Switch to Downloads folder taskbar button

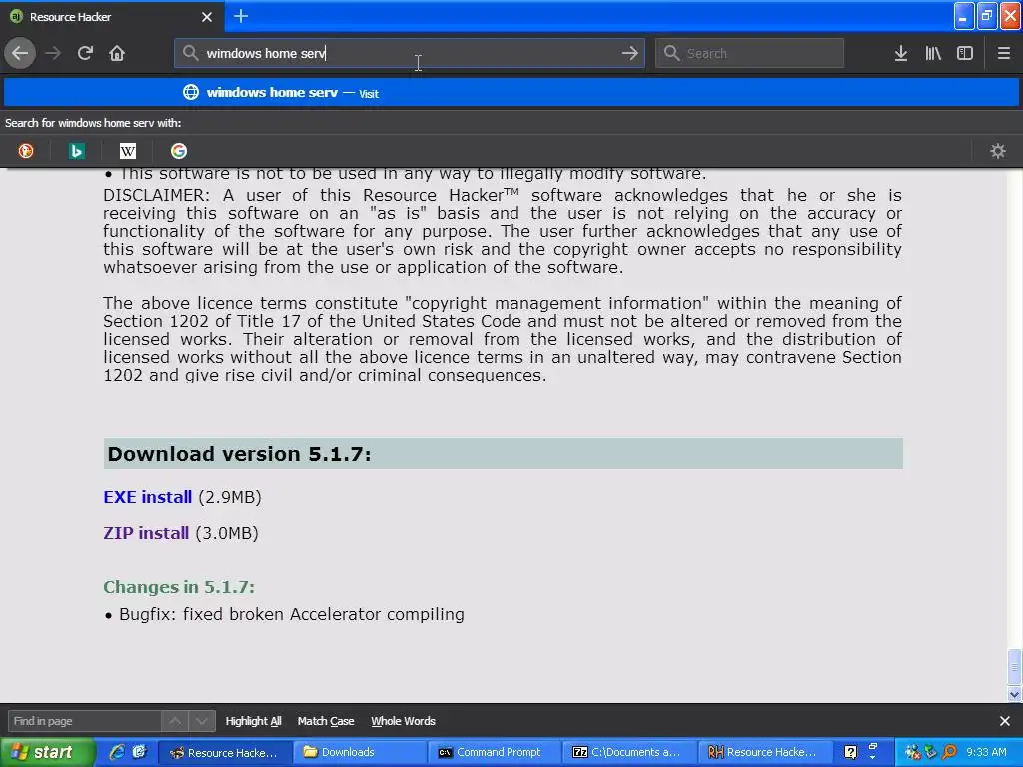359,753
